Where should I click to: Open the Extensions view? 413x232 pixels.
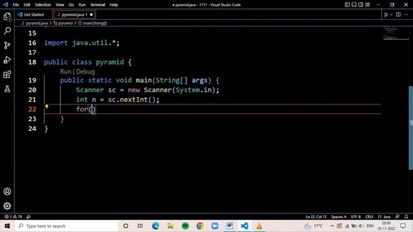[x=7, y=75]
